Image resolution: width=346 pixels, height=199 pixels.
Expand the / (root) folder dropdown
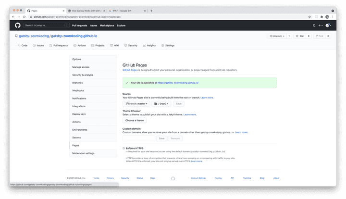point(161,104)
